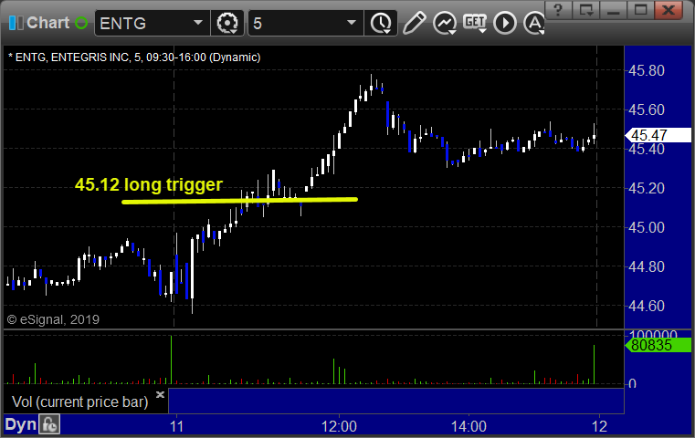Click the 44.60 price axis label
This screenshot has height=438, width=695.
[647, 306]
